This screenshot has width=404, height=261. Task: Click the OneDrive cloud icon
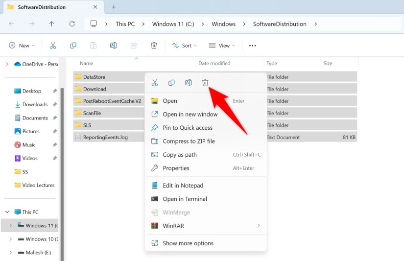(x=18, y=64)
